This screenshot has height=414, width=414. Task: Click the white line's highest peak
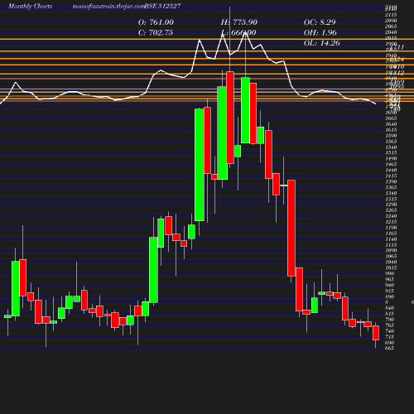[245, 32]
